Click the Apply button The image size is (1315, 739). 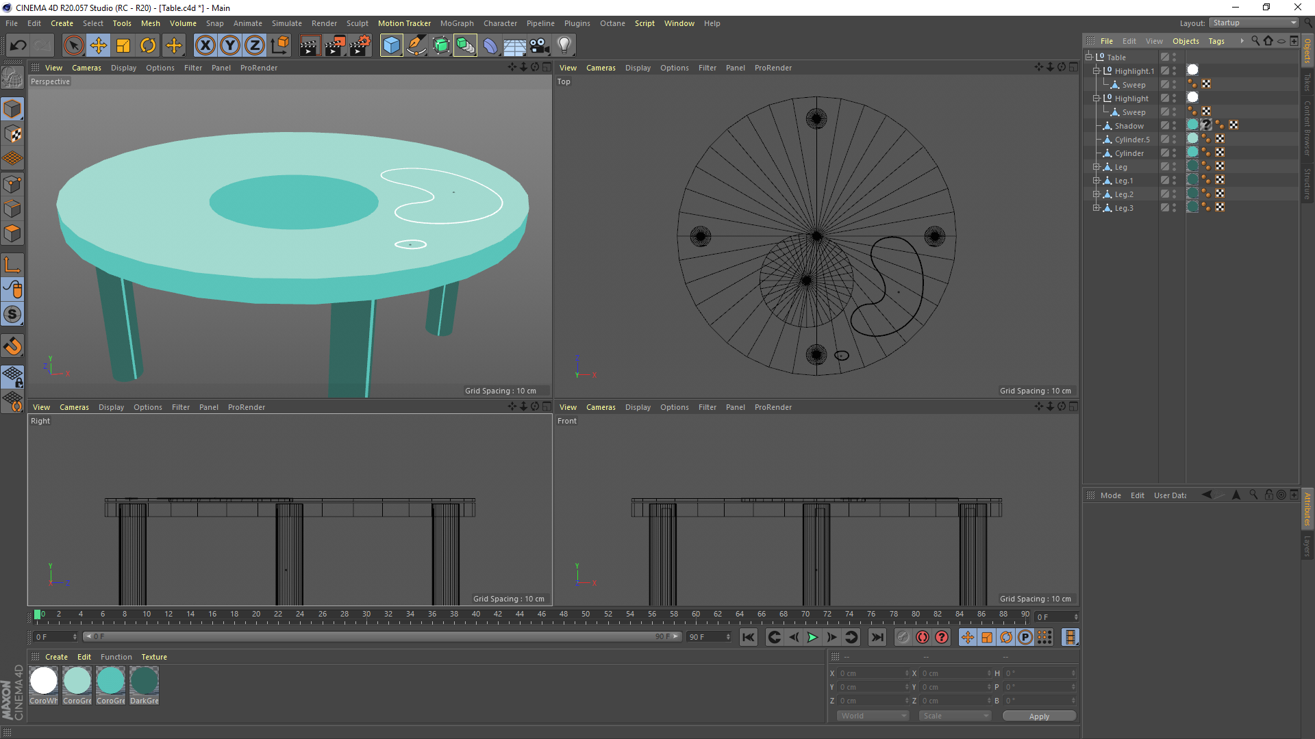point(1038,716)
